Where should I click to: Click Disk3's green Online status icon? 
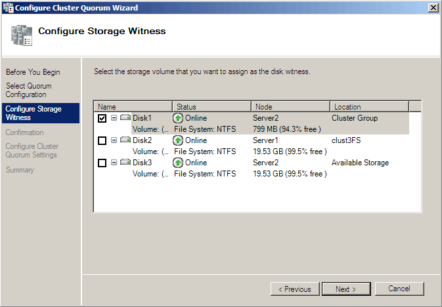click(178, 163)
